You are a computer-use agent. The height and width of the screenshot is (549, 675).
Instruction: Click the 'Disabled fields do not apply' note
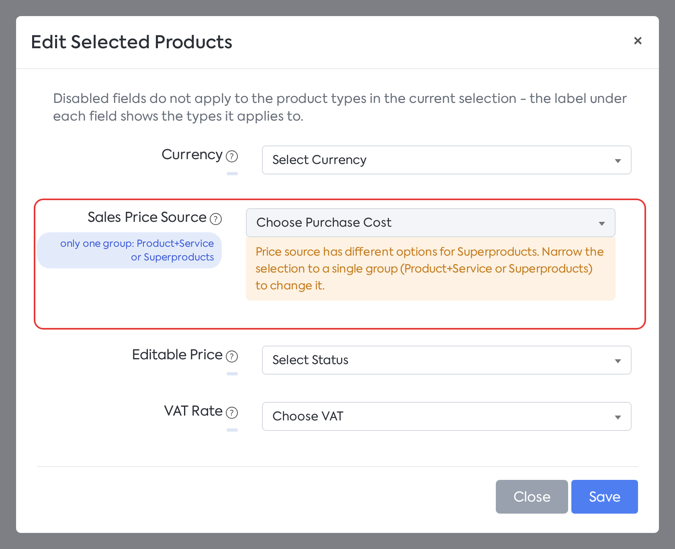pos(340,107)
